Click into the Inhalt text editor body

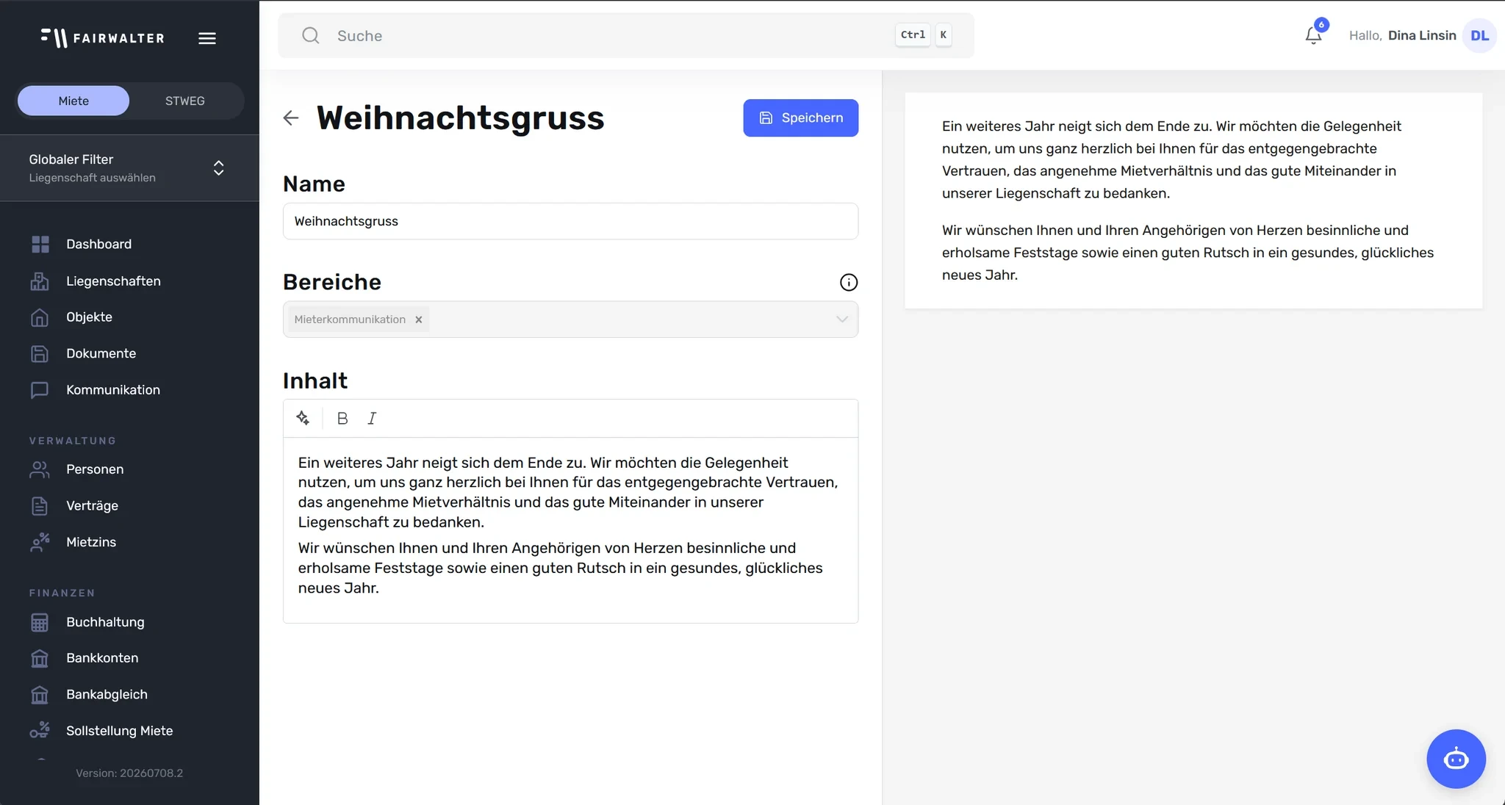(570, 530)
